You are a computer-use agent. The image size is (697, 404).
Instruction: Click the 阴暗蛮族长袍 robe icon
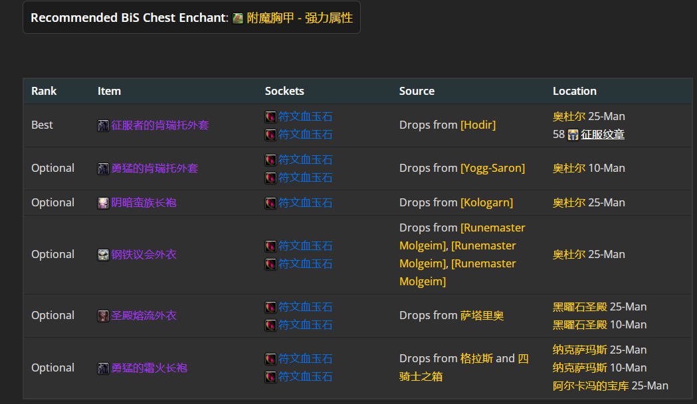point(103,204)
